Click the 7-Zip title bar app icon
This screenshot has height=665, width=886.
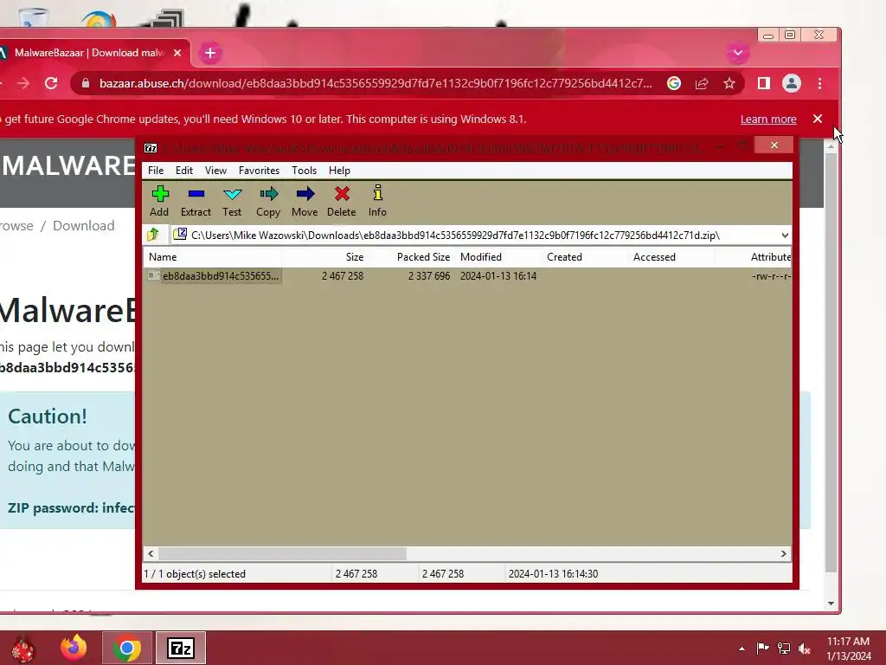tap(151, 148)
